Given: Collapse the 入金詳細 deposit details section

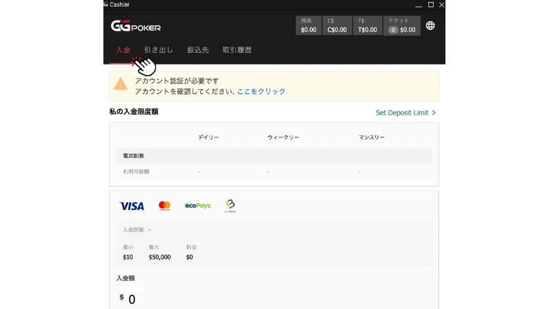Looking at the screenshot, I should pyautogui.click(x=137, y=229).
